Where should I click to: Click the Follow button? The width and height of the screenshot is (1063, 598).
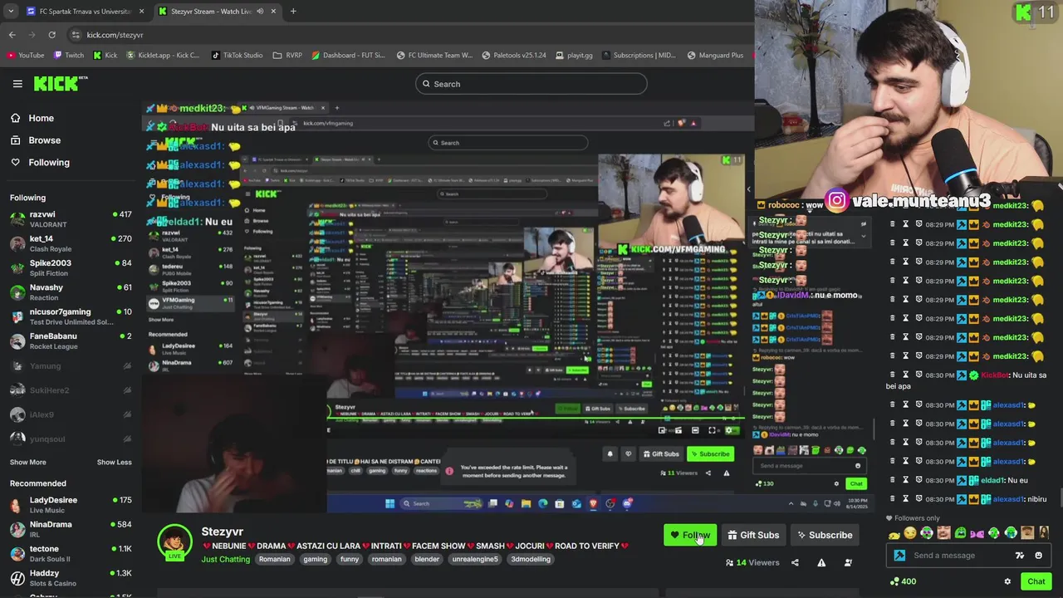(690, 536)
